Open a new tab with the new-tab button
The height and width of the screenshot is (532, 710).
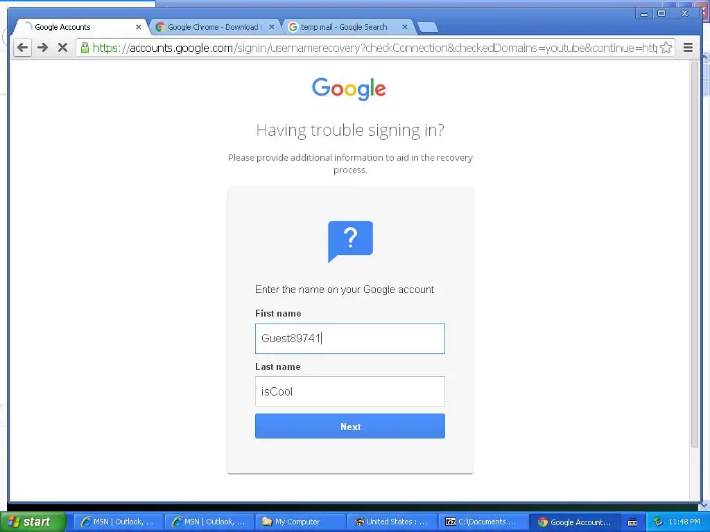[x=427, y=27]
